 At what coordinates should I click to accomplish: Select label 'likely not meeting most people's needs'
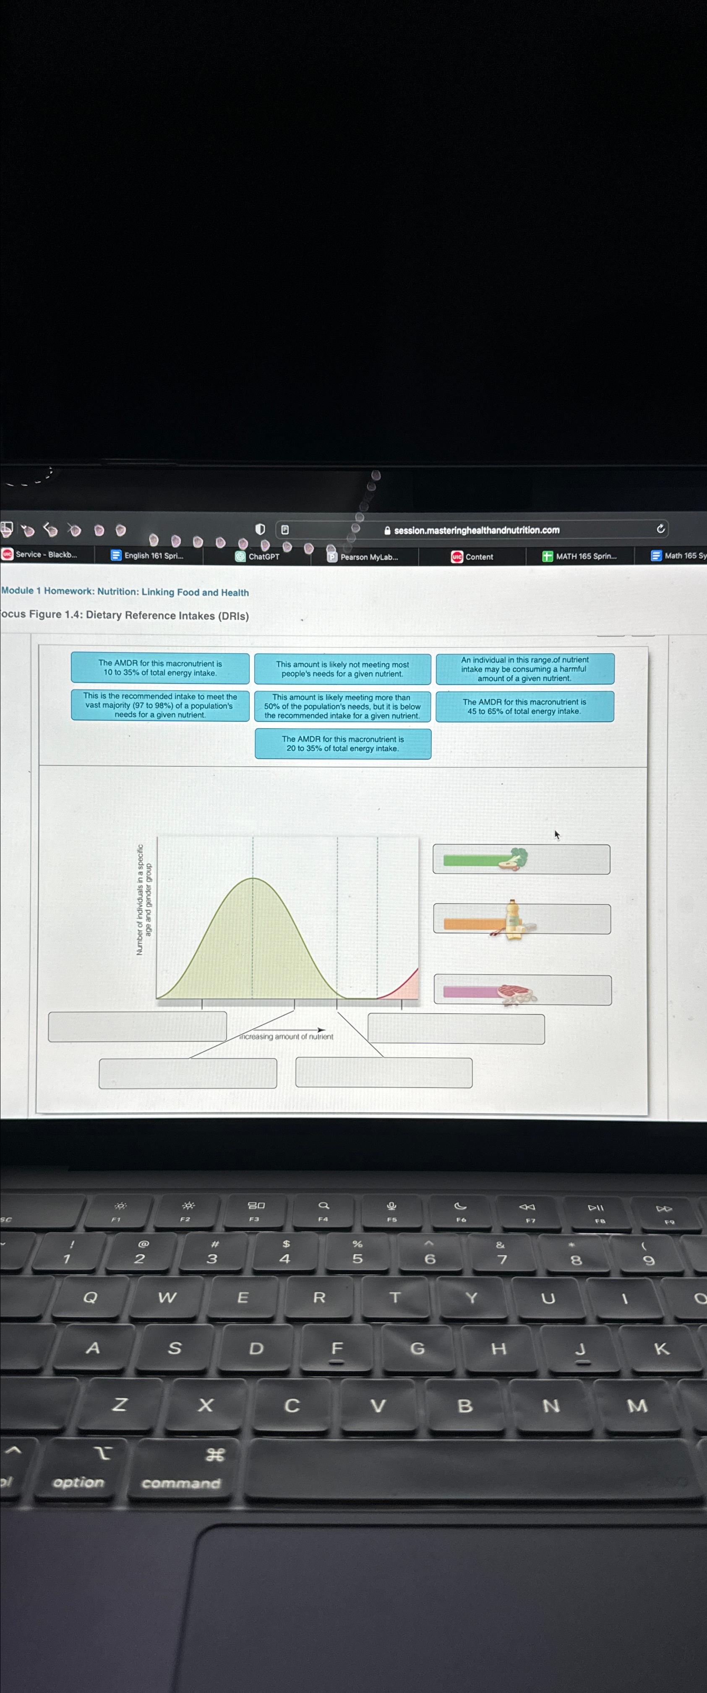(x=343, y=669)
